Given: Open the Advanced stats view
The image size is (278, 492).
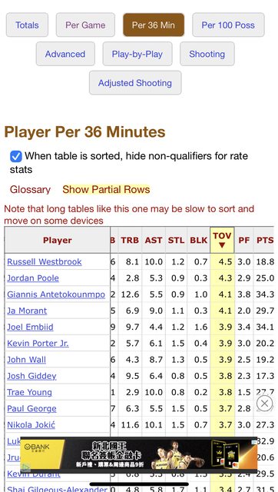Looking at the screenshot, I should pos(65,54).
